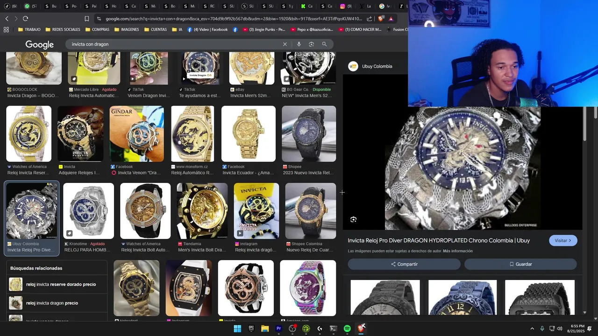Open the (4) Video | Facebook bookmark
The width and height of the screenshot is (598, 336).
(x=207, y=29)
